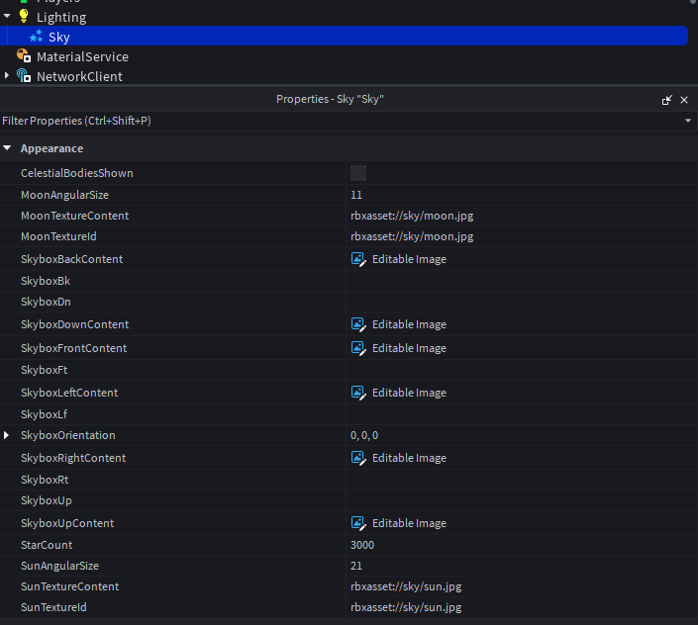Viewport: 698px width, 625px height.
Task: Edit the SkyboxOrientation value 0, 0, 0
Action: click(x=522, y=435)
